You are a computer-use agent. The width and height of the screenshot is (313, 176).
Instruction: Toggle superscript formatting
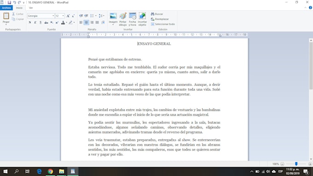point(57,23)
